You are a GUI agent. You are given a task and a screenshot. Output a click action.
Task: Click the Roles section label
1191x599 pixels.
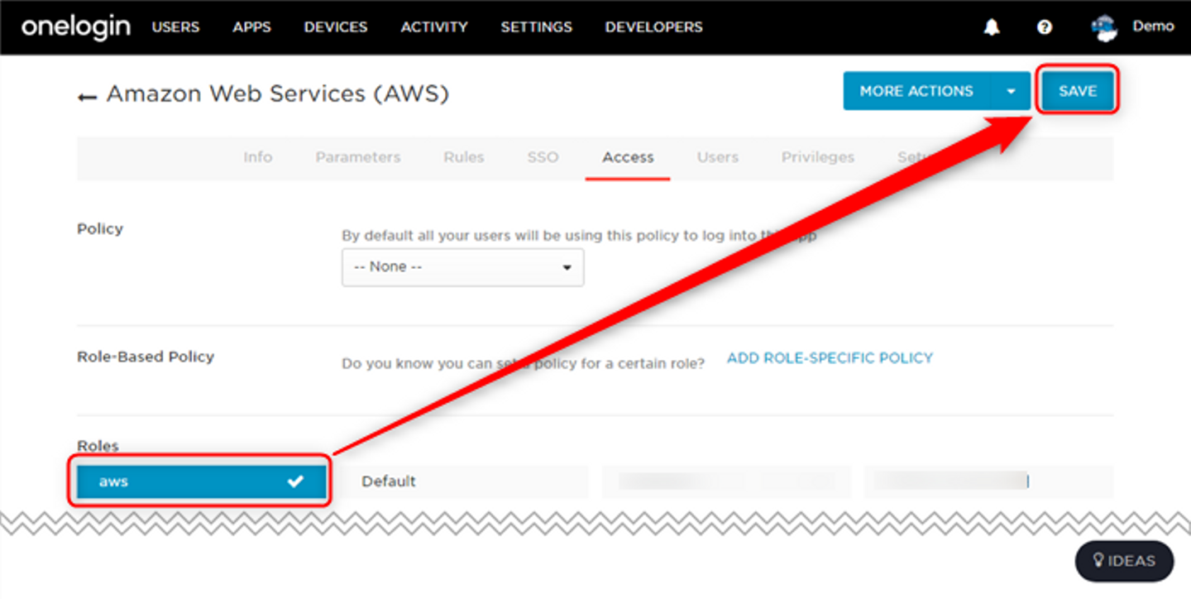click(98, 447)
